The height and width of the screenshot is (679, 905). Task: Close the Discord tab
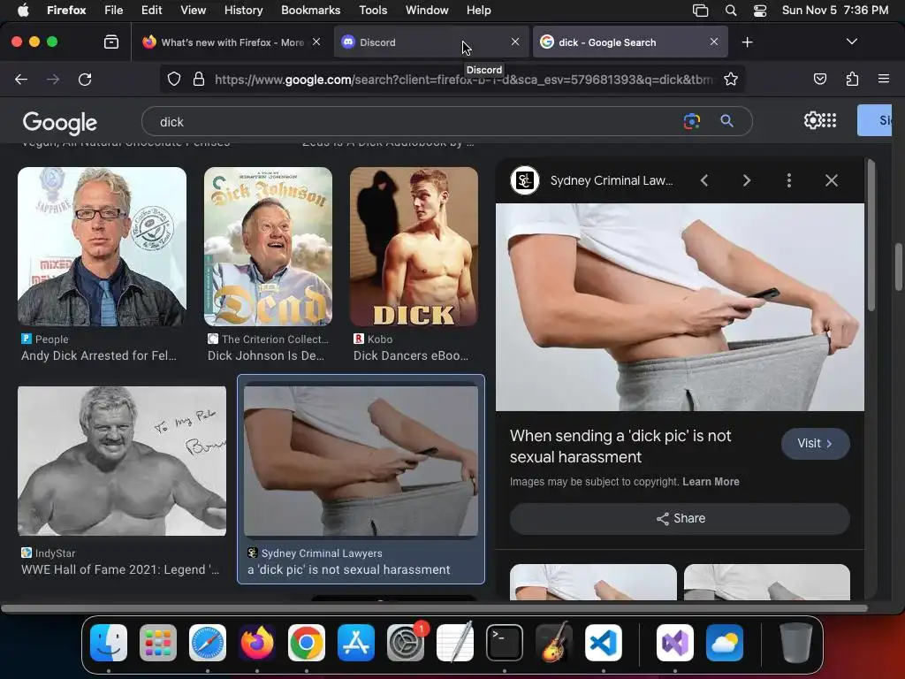pos(515,42)
